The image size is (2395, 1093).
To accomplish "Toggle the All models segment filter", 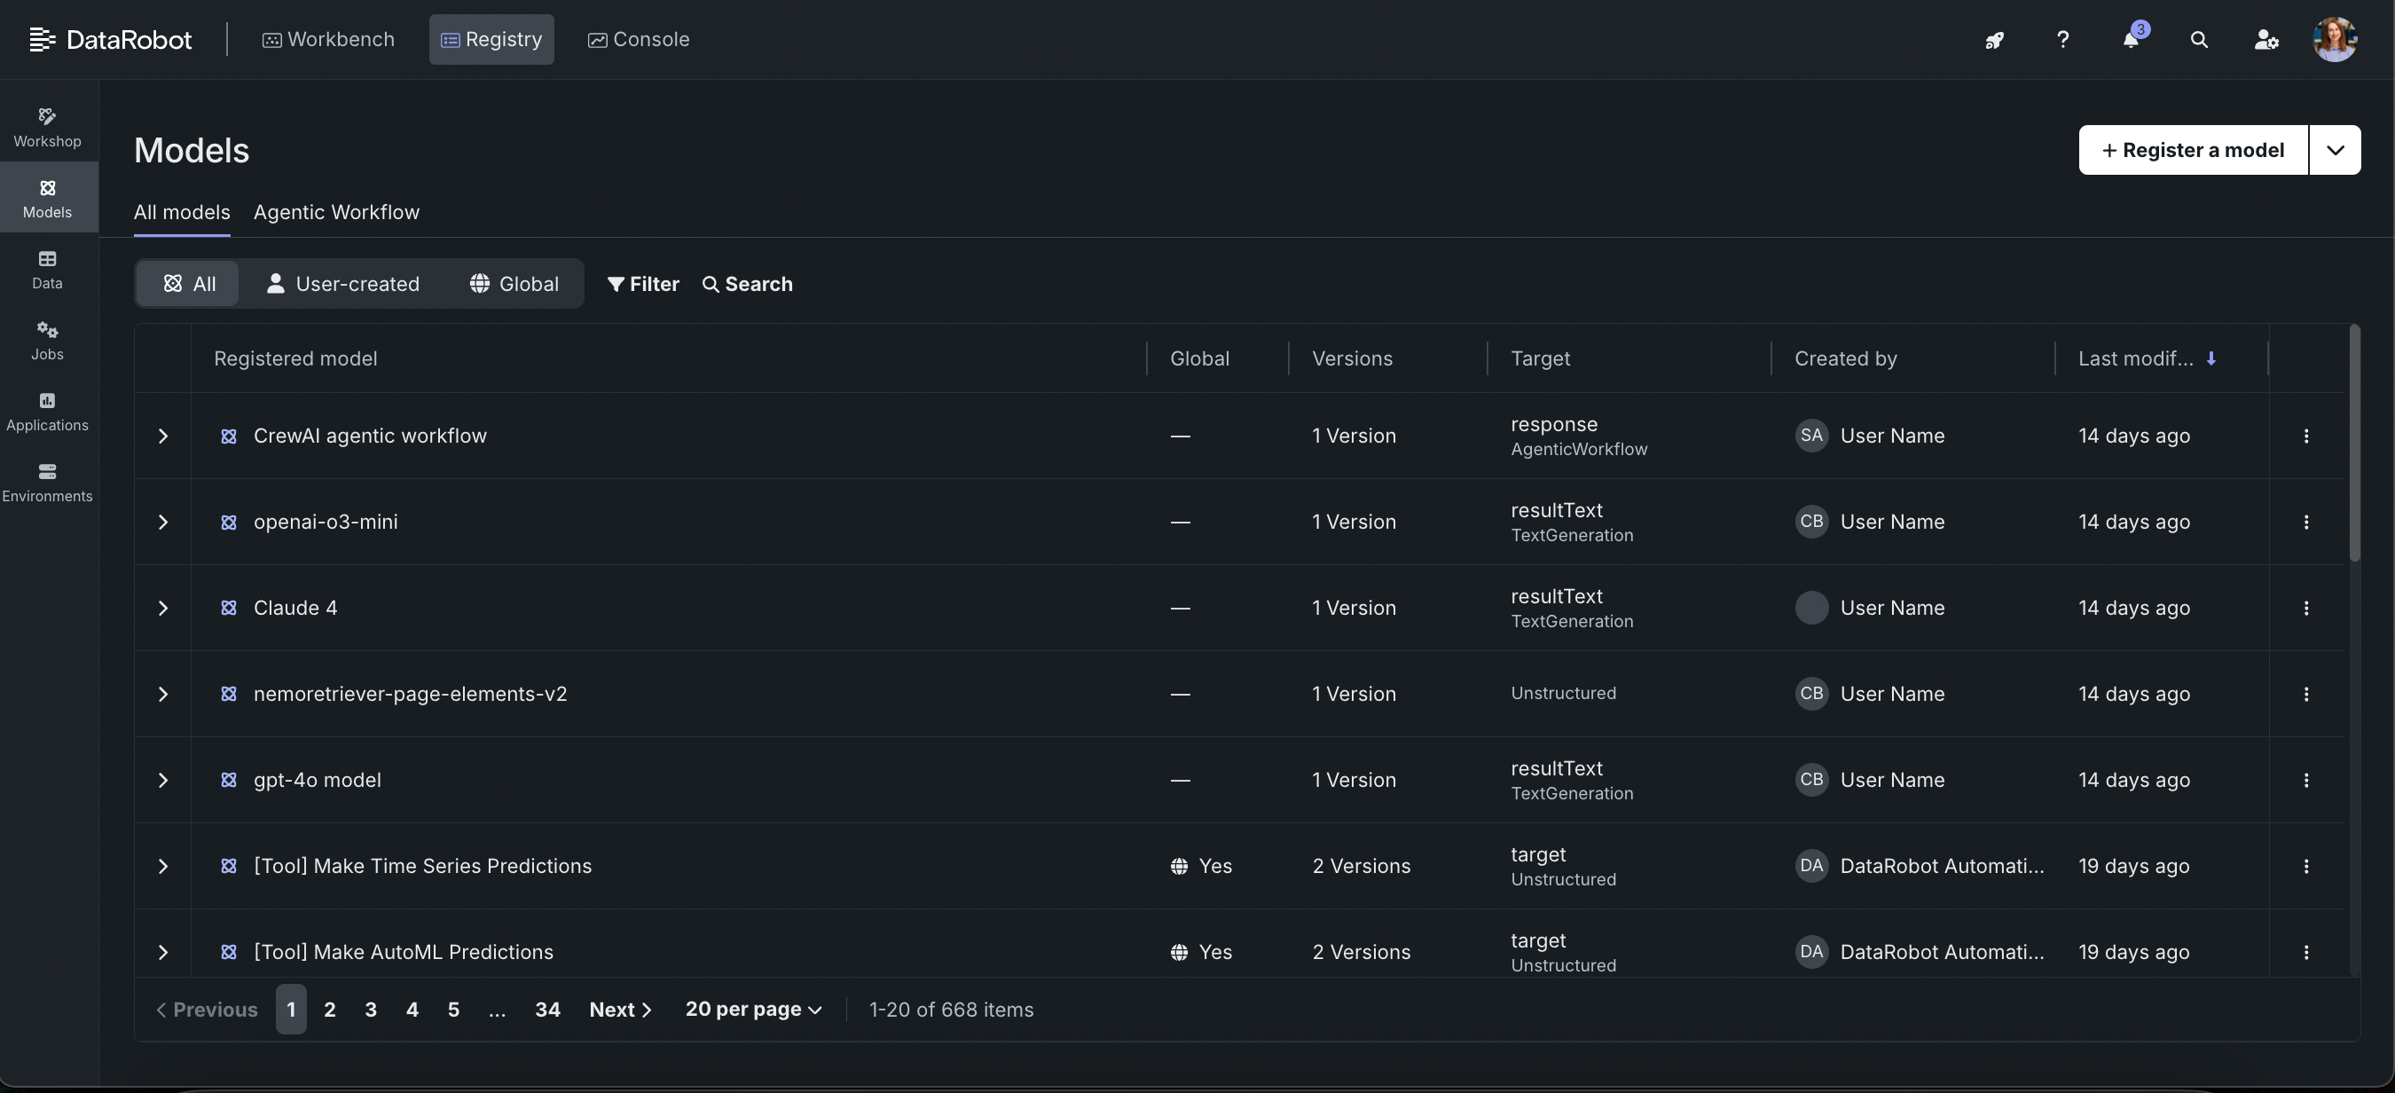I will [189, 284].
